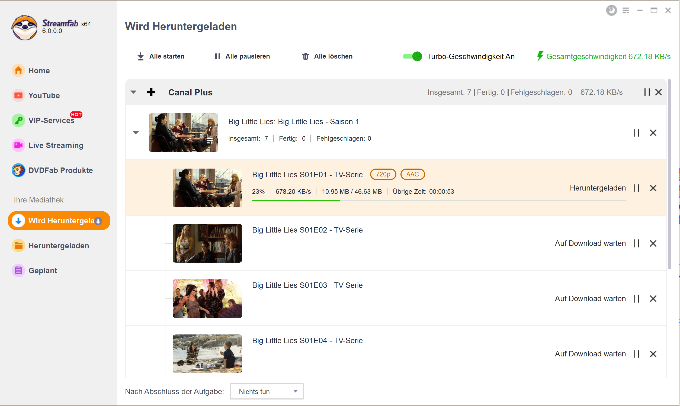
Task: Click the S01E01 download progress bar
Action: [x=439, y=200]
